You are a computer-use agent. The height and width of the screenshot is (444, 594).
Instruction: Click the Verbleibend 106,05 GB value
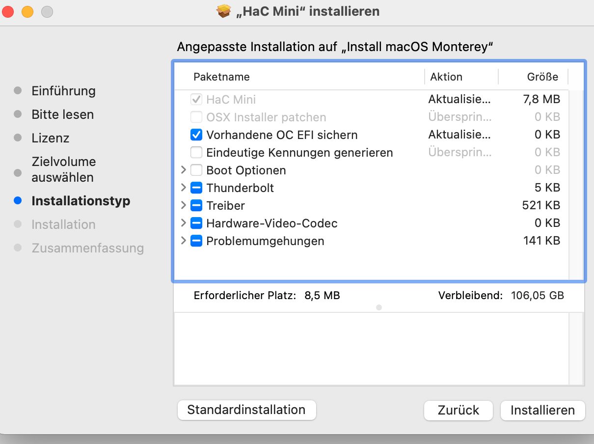538,296
